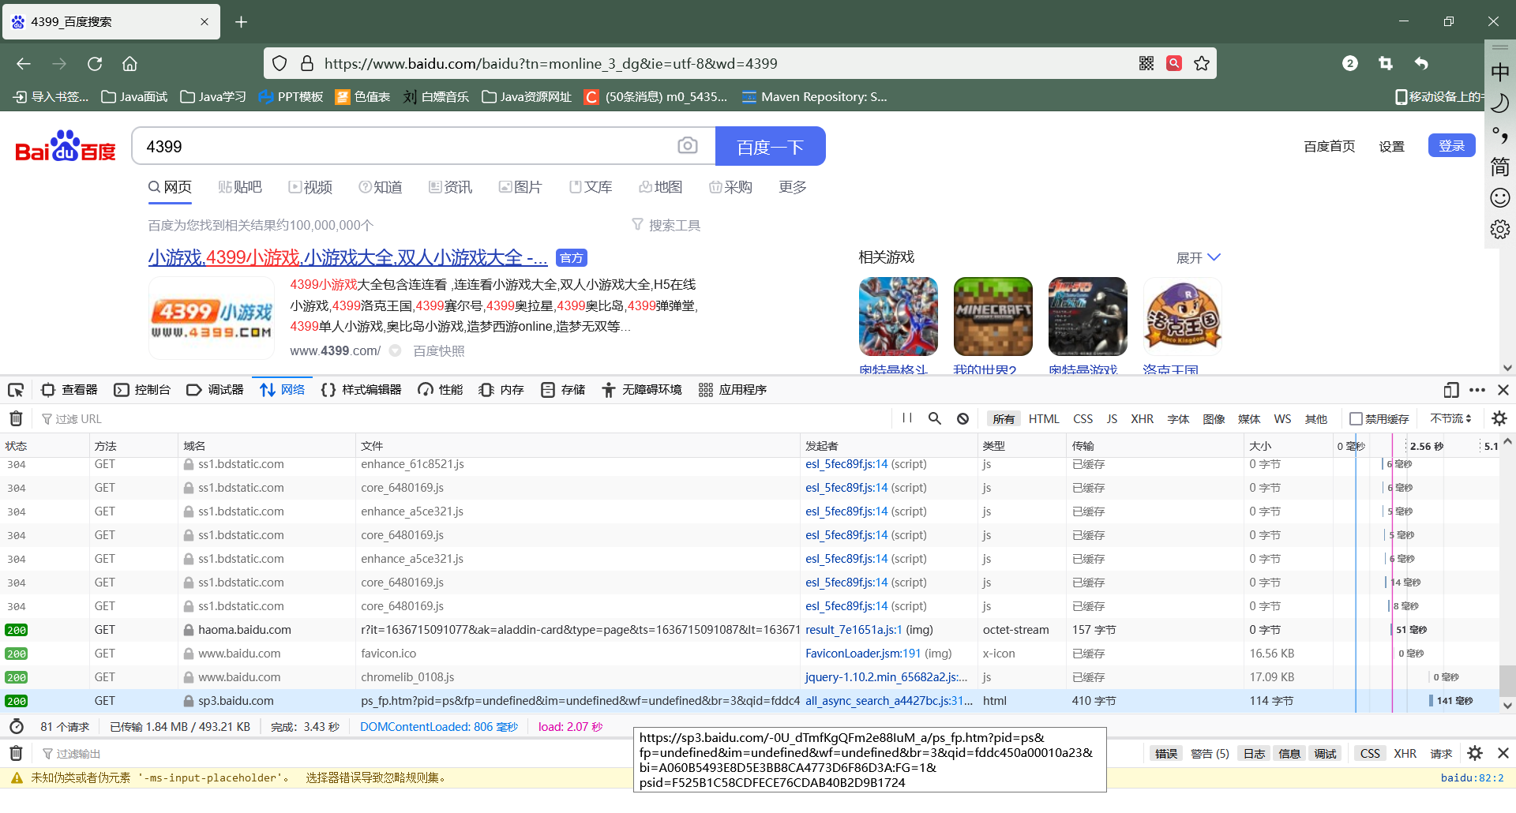Open new browser tab plus icon
Screen dimensions: 1516x813
pos(242,22)
